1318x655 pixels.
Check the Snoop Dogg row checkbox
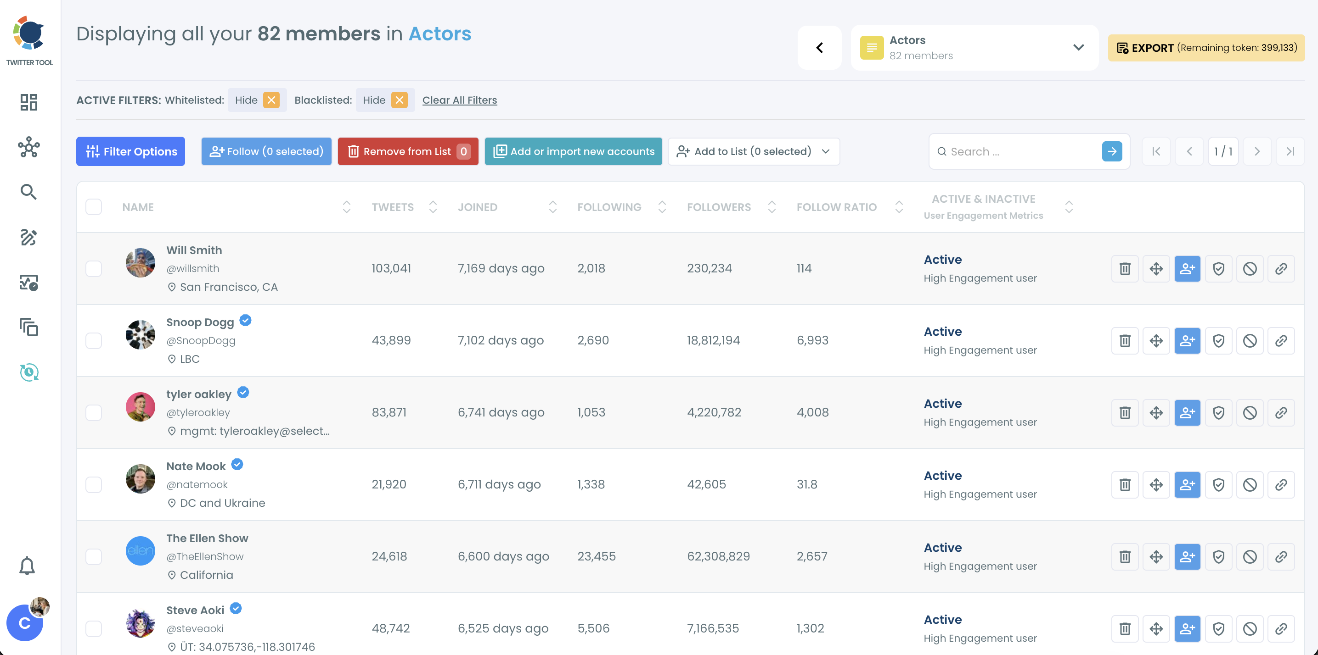click(x=94, y=341)
